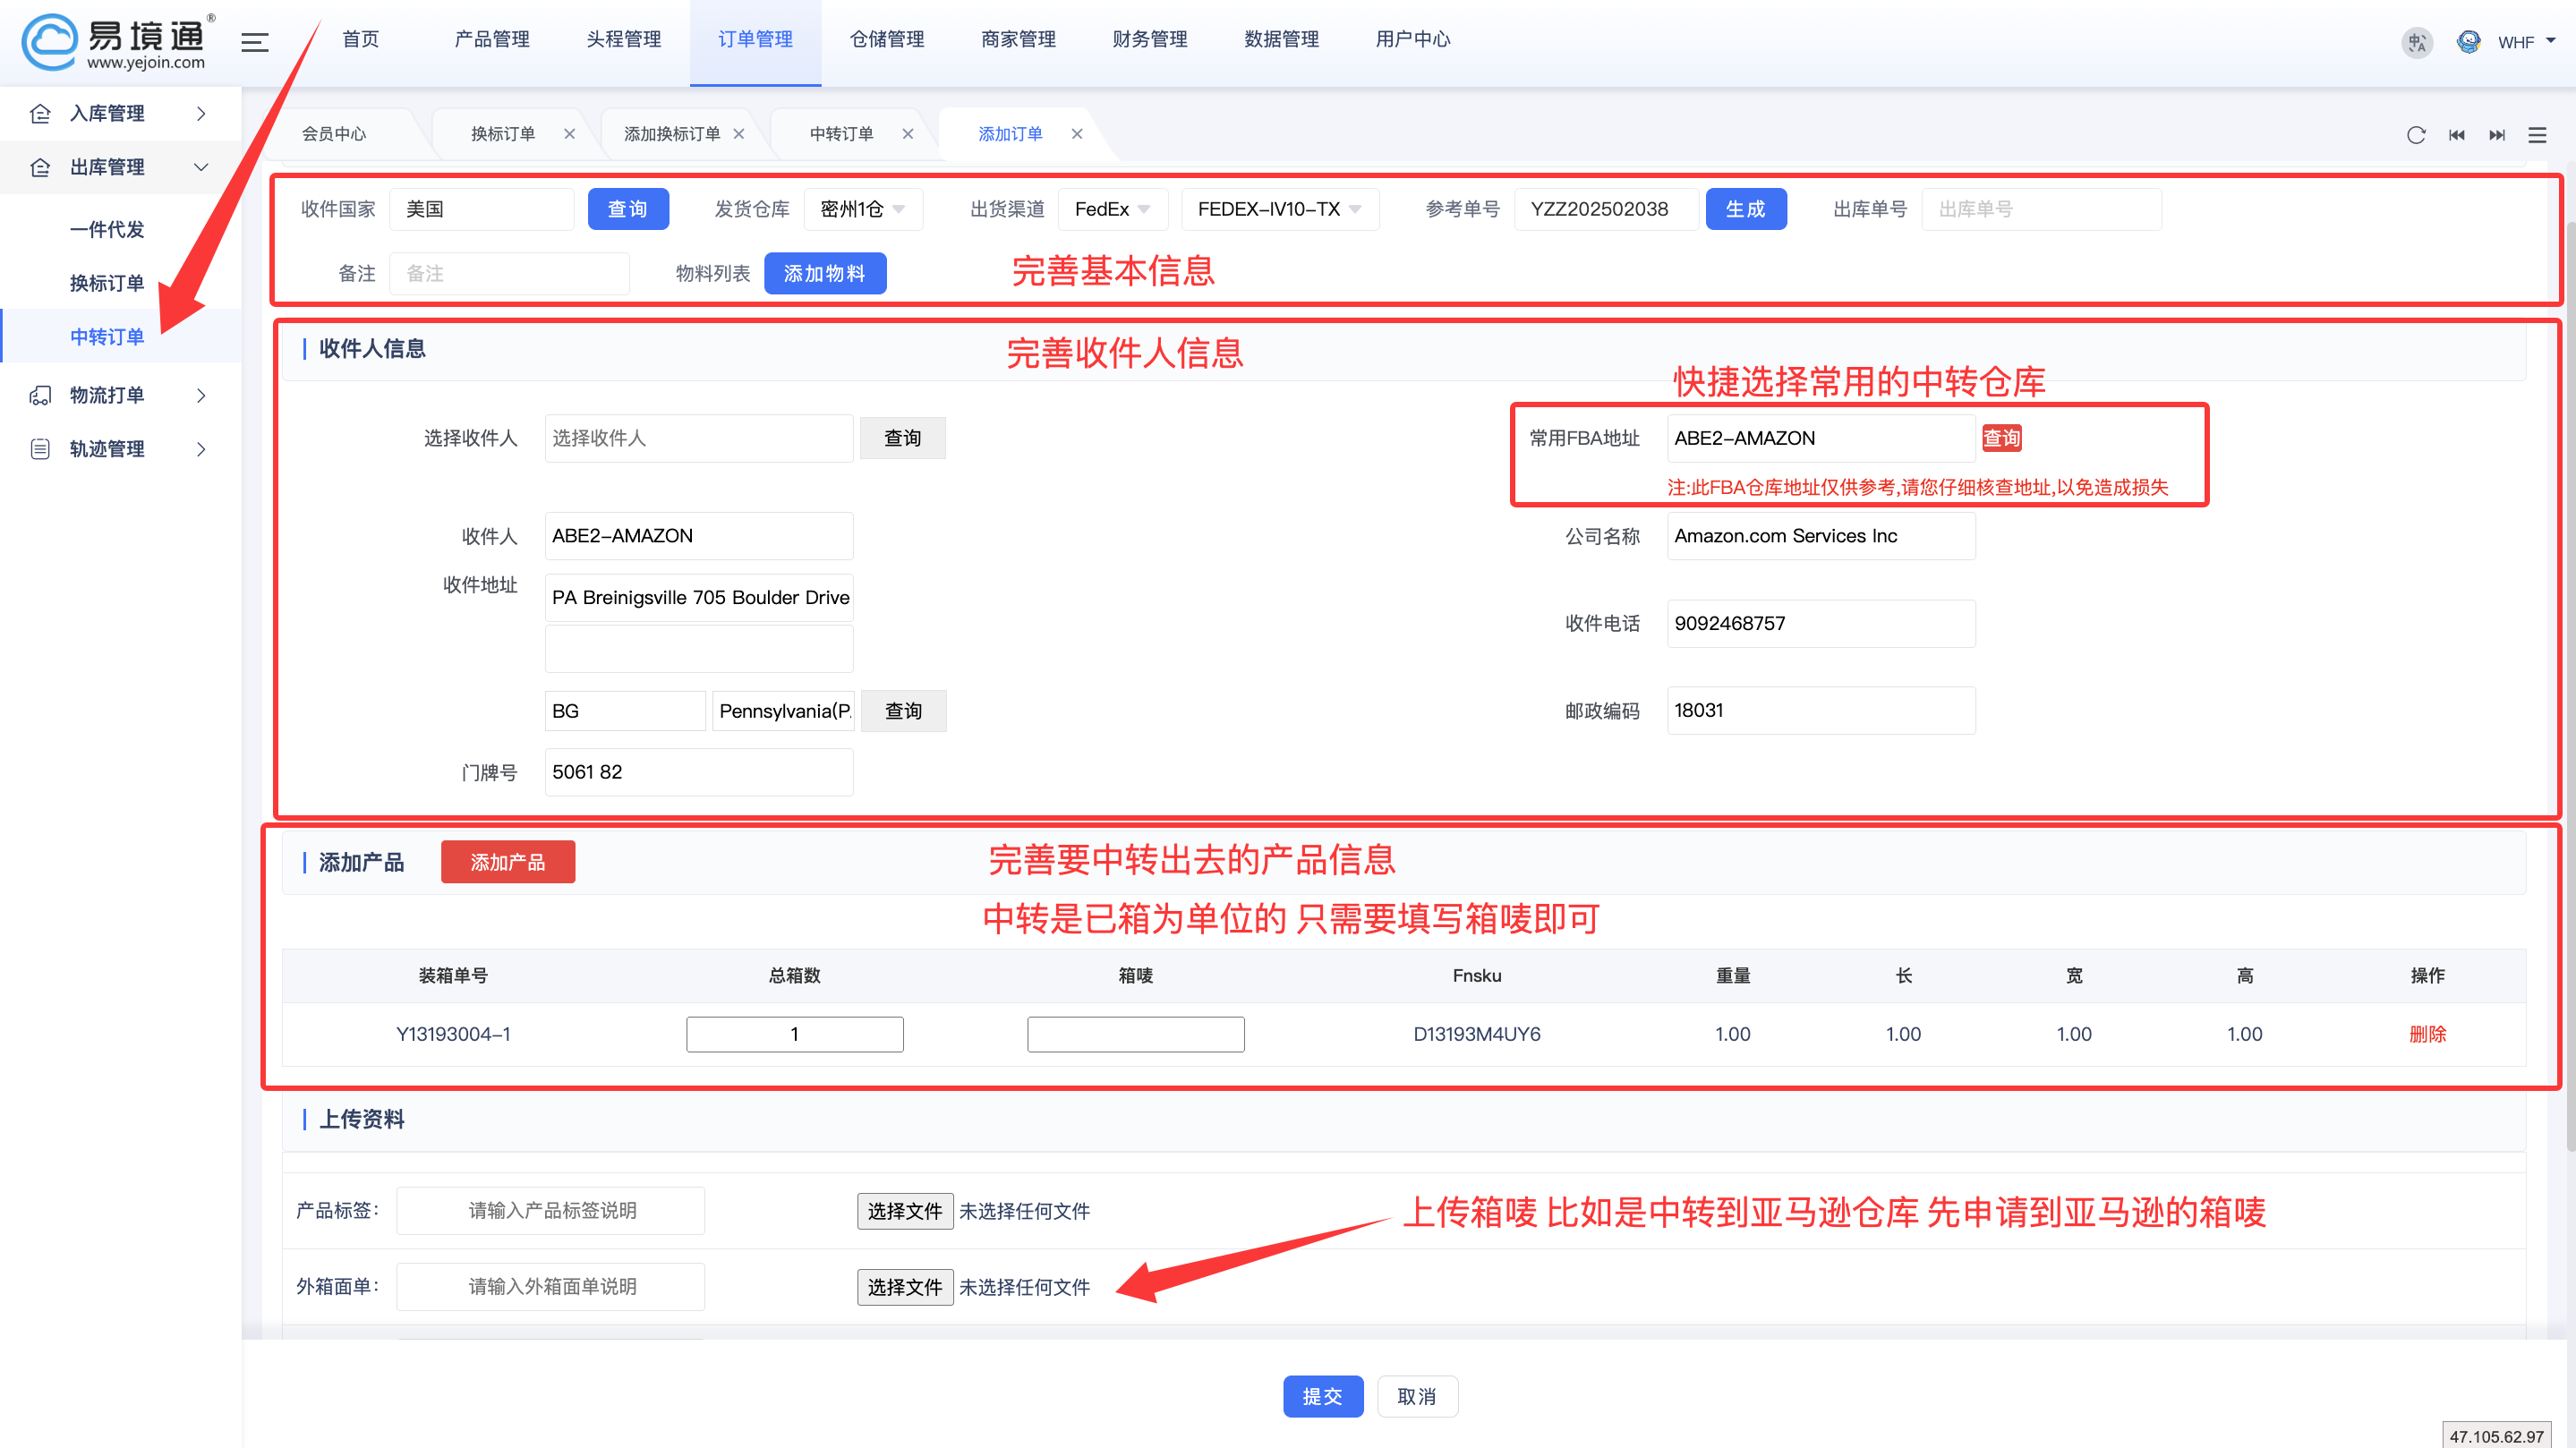This screenshot has height=1448, width=2576.
Task: Click the user avatar icon
Action: coord(2468,42)
